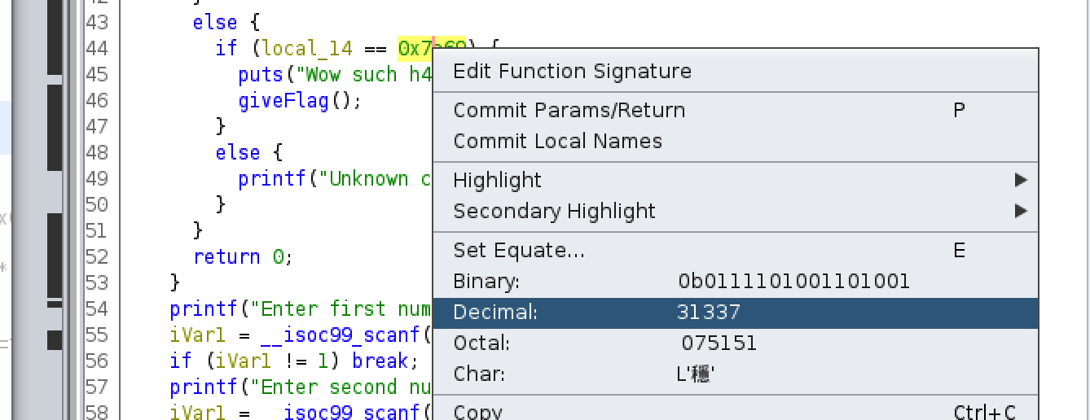Expand the Secondary Highlight submenu arrow

[1021, 211]
